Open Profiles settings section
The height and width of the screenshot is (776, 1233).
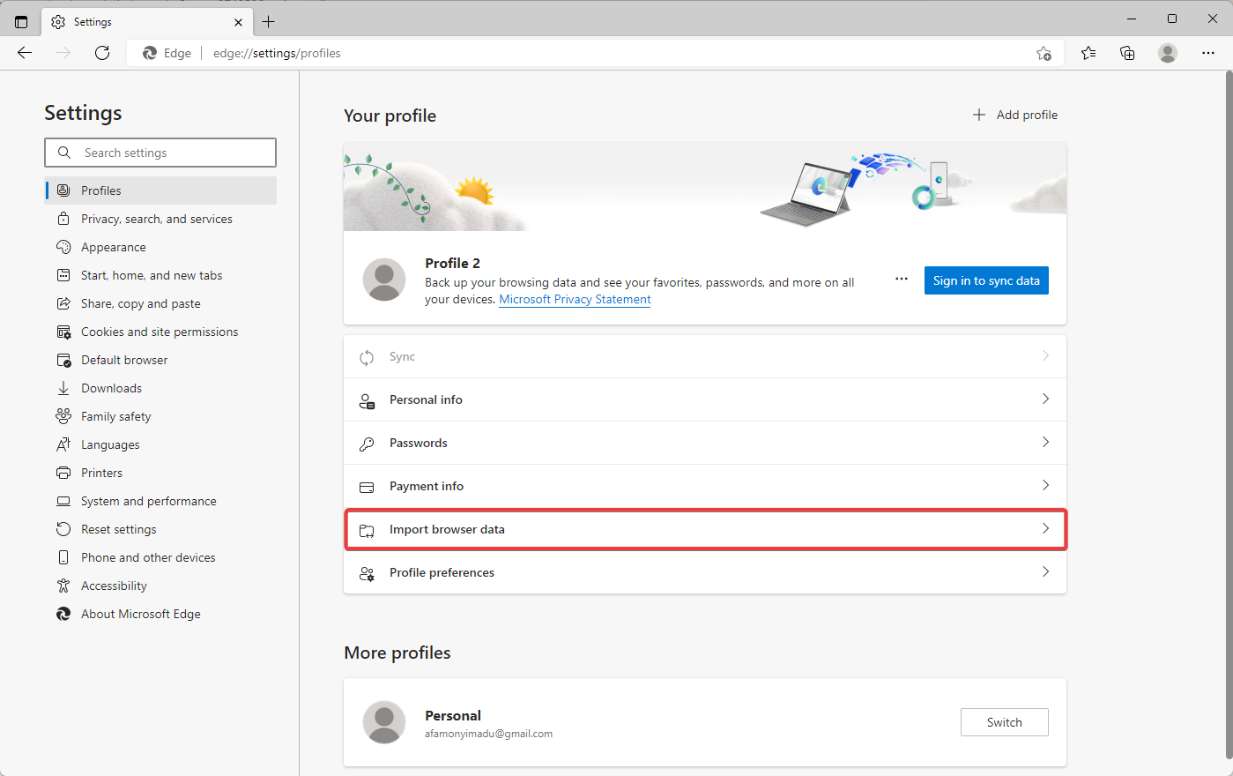point(160,190)
